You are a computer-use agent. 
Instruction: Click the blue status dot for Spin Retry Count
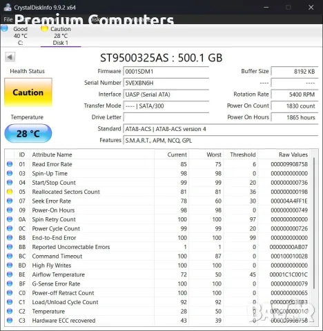[x=10, y=219]
